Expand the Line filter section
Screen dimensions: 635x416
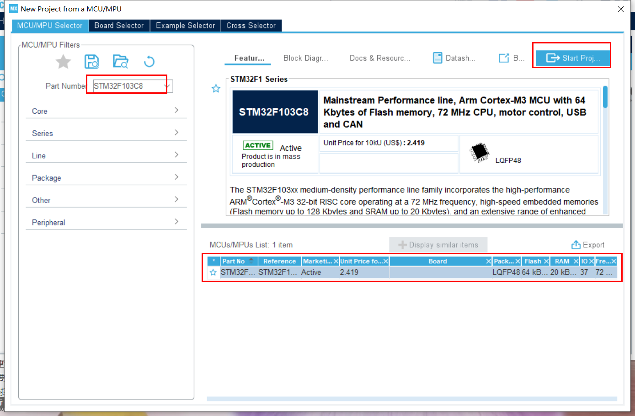pyautogui.click(x=106, y=155)
